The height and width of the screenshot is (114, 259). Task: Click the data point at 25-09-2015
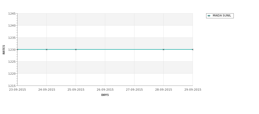(76, 50)
